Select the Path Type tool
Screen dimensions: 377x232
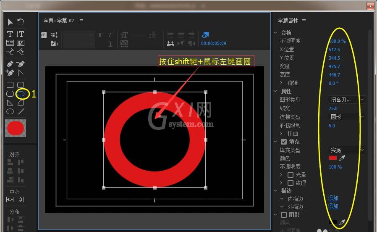(10, 52)
